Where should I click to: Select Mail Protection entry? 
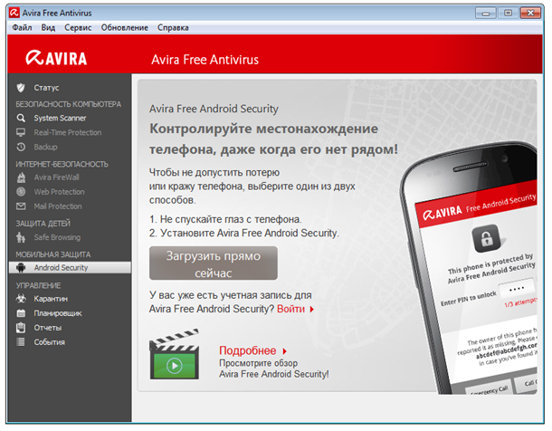tap(58, 206)
